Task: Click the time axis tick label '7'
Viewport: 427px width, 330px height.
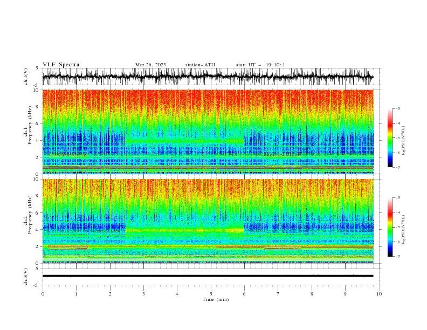Action: point(278,294)
